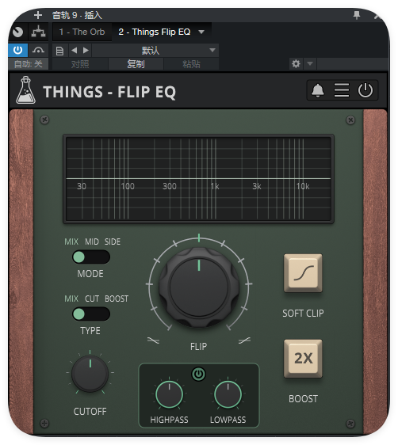The width and height of the screenshot is (398, 445).
Task: Click the EQ frequency response display
Action: point(198,179)
